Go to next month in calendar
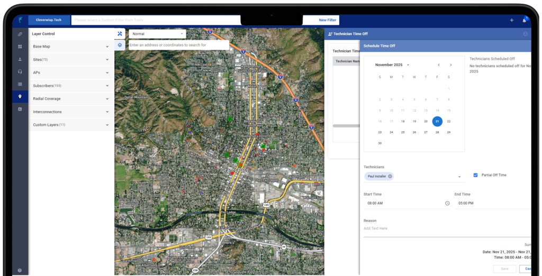The width and height of the screenshot is (542, 276). click(450, 65)
